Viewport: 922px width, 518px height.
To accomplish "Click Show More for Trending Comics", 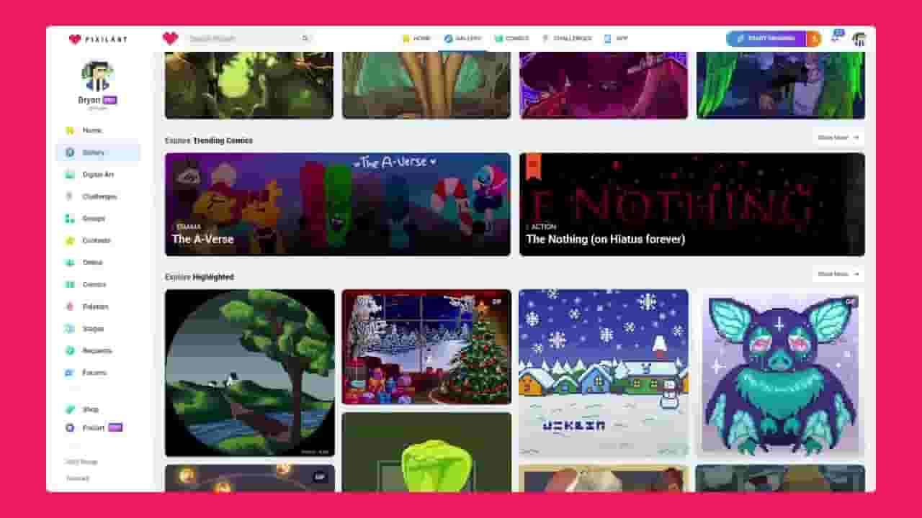I will click(838, 137).
